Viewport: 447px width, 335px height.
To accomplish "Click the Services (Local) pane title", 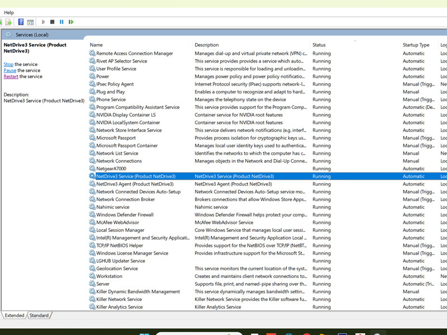I will coord(32,35).
